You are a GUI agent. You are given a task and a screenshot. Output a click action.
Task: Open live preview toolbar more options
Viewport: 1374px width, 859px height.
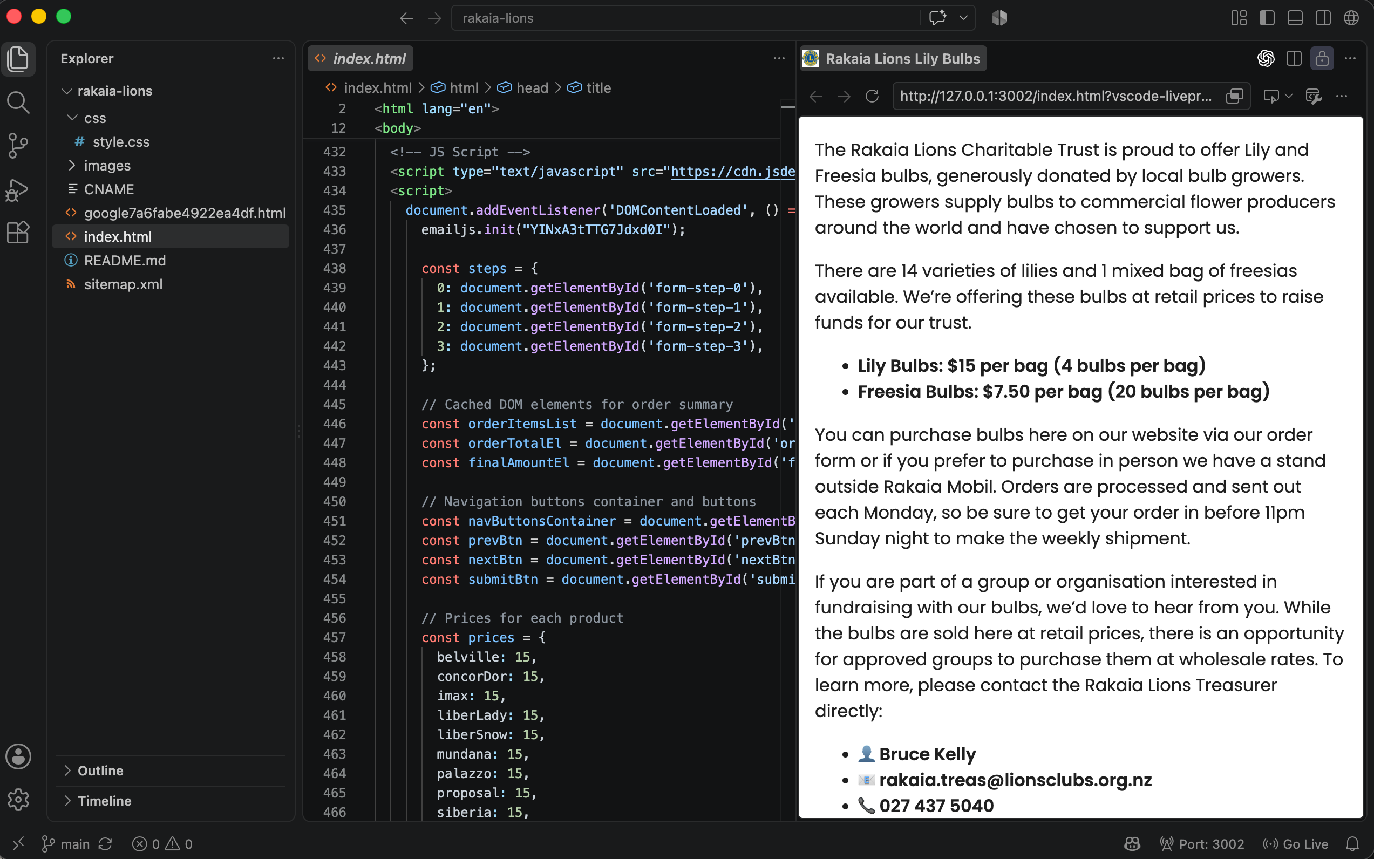pyautogui.click(x=1342, y=96)
